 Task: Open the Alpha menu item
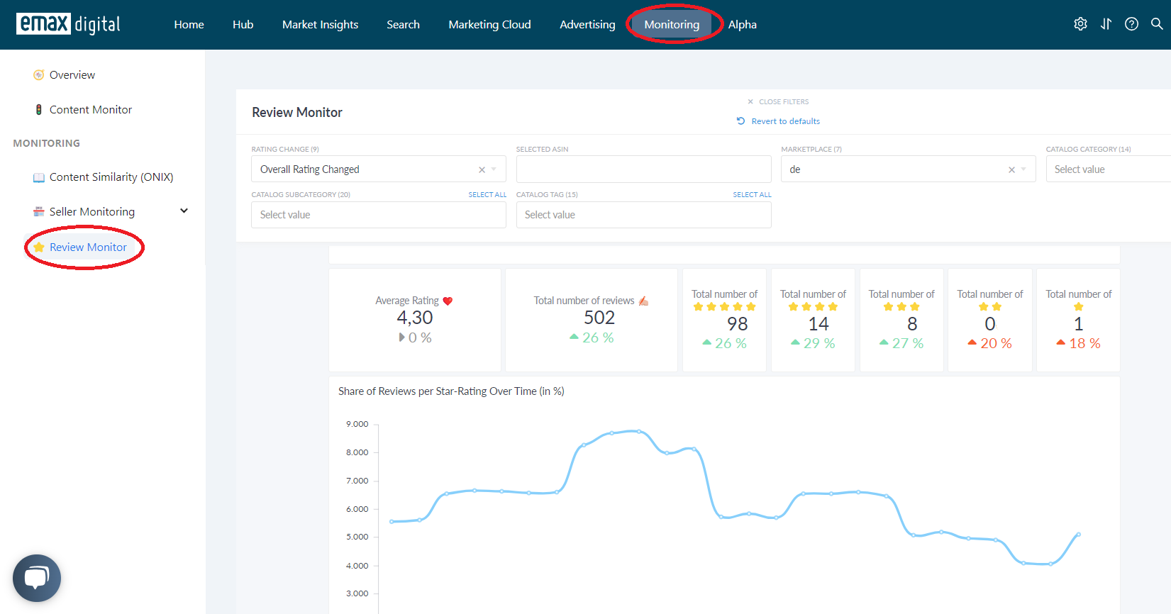pyautogui.click(x=742, y=25)
